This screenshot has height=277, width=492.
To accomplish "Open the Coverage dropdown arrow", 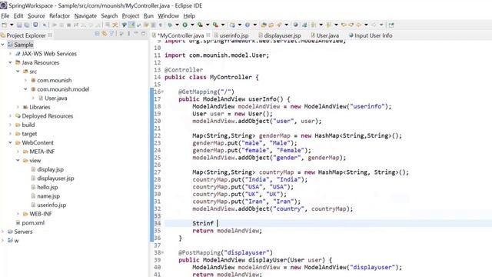I will [x=208, y=25].
